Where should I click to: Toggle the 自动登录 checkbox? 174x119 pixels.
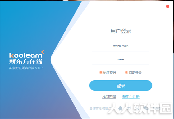coord(126,72)
